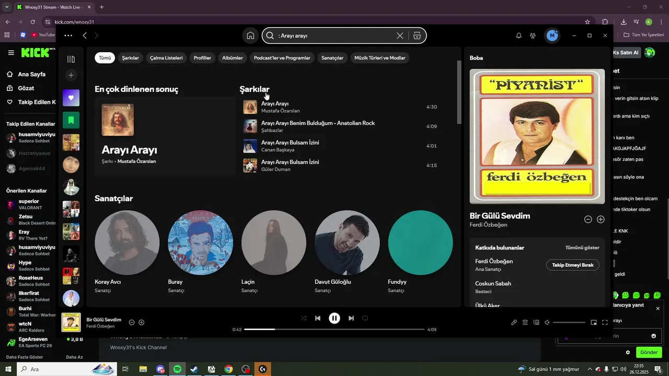Open Steam from Windows taskbar
Screen dimensions: 669x376
pyautogui.click(x=194, y=369)
